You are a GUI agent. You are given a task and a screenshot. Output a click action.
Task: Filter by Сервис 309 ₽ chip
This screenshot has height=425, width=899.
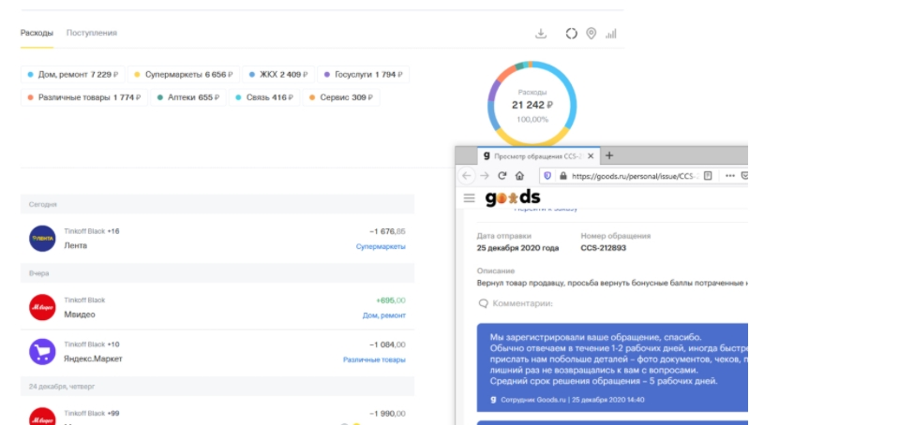pos(341,97)
